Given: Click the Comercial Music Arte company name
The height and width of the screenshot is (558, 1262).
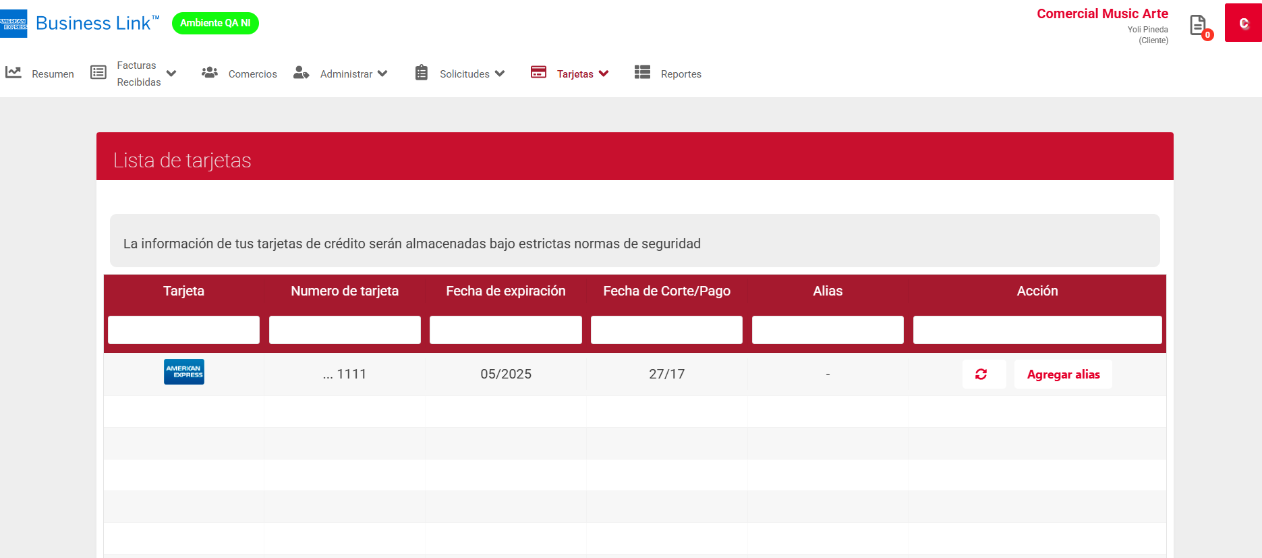Looking at the screenshot, I should tap(1101, 14).
